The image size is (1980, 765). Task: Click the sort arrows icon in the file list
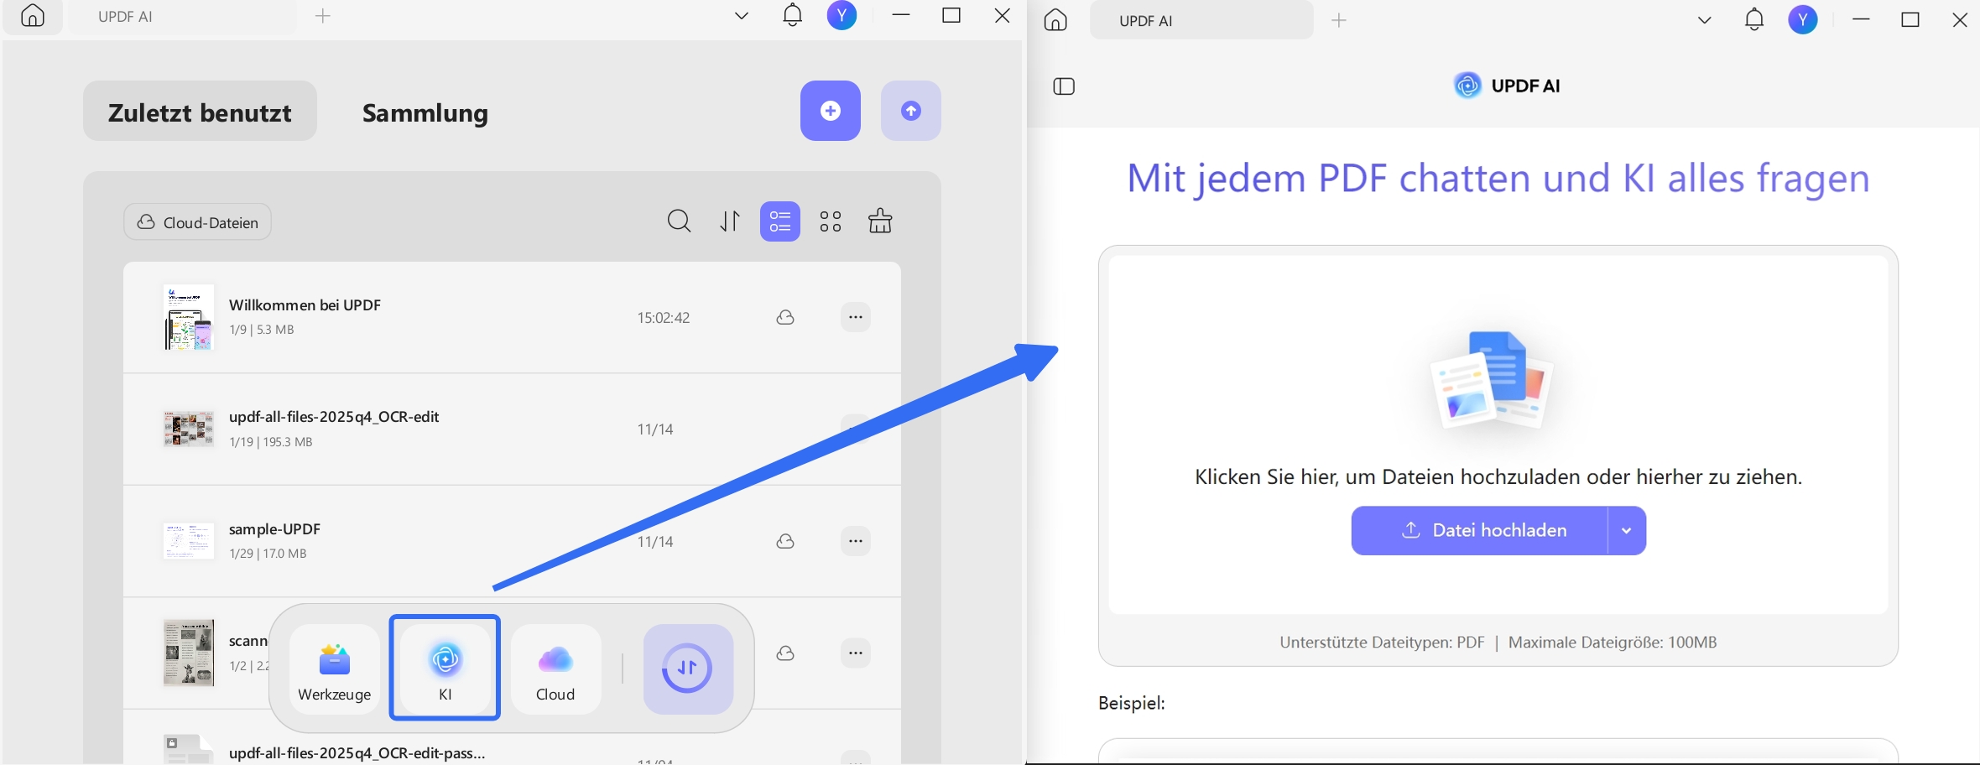[730, 221]
